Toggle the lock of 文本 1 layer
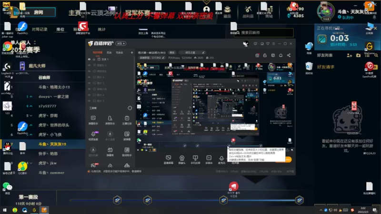 coord(94,59)
